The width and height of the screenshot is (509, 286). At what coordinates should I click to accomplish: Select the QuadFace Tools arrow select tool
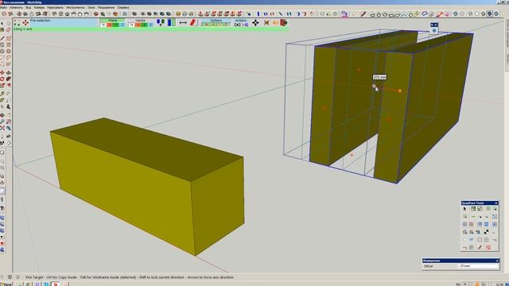click(x=464, y=209)
